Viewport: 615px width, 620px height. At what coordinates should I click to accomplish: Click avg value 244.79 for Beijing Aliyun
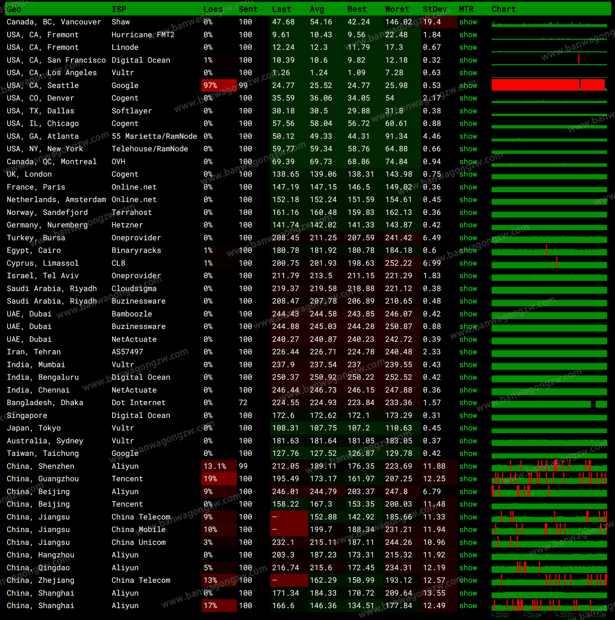pos(323,492)
